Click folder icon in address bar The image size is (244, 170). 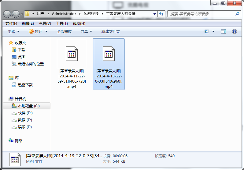click(x=28, y=14)
